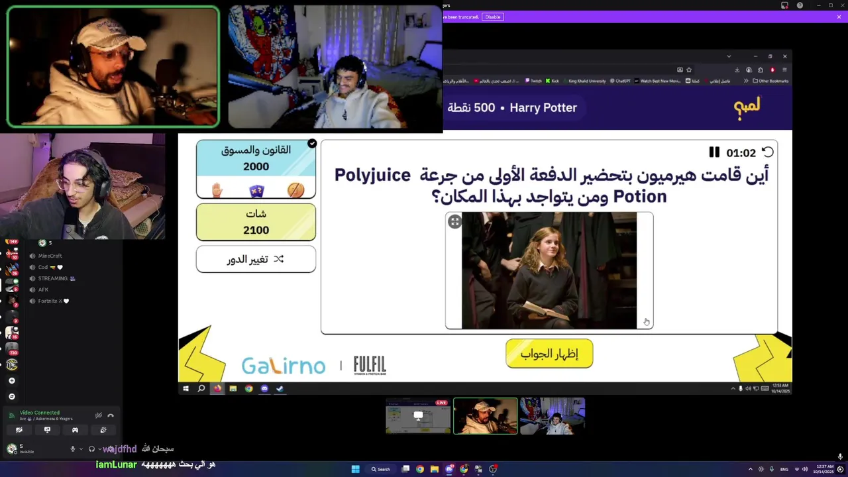Open the Windows Start menu on the local taskbar

click(x=355, y=469)
